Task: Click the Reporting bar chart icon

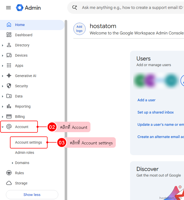Action: click(x=9, y=106)
